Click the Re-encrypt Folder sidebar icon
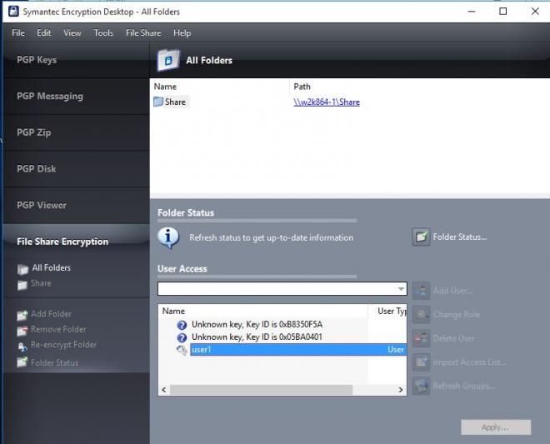550x444 pixels. (22, 347)
